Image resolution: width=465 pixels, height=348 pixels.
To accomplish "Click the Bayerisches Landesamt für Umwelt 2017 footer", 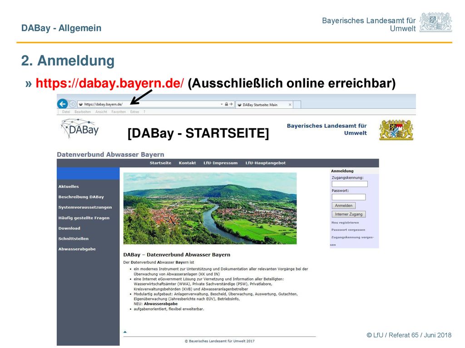I will pos(219,341).
